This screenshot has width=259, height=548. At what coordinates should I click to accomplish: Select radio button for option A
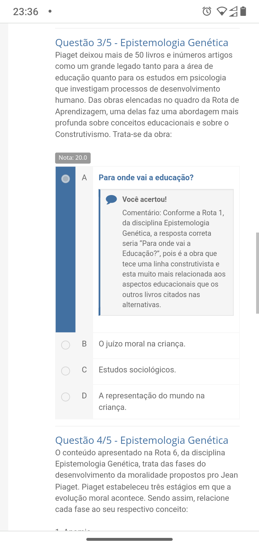pyautogui.click(x=65, y=178)
